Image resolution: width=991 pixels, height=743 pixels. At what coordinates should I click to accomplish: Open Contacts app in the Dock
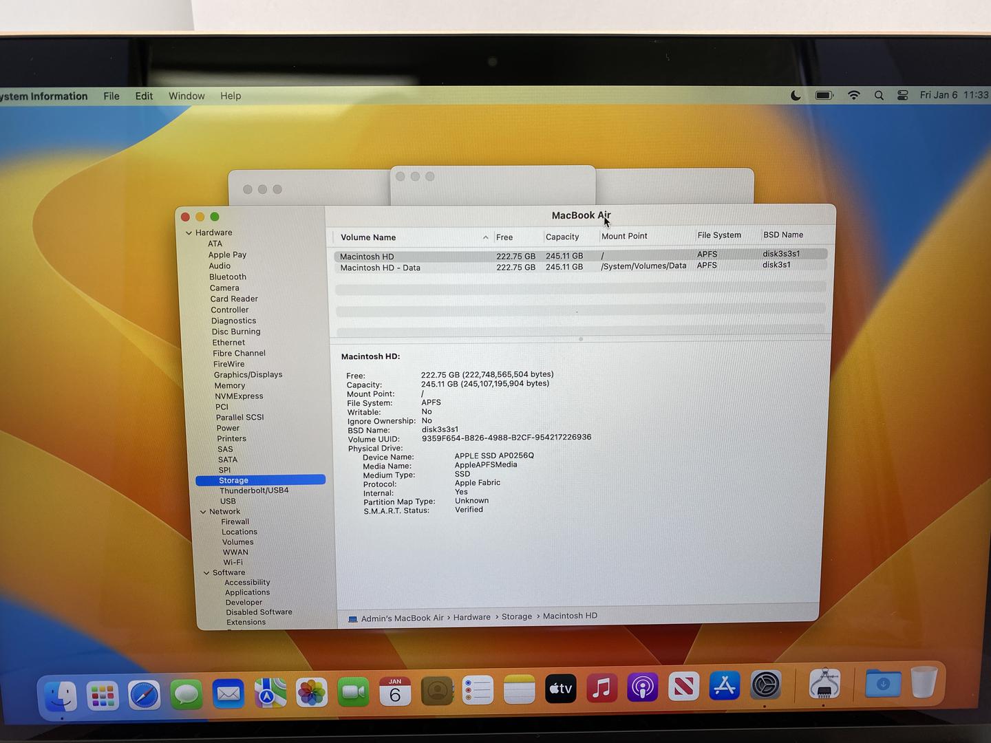point(436,690)
